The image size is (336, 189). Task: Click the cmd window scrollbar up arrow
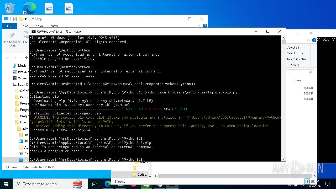click(x=283, y=38)
